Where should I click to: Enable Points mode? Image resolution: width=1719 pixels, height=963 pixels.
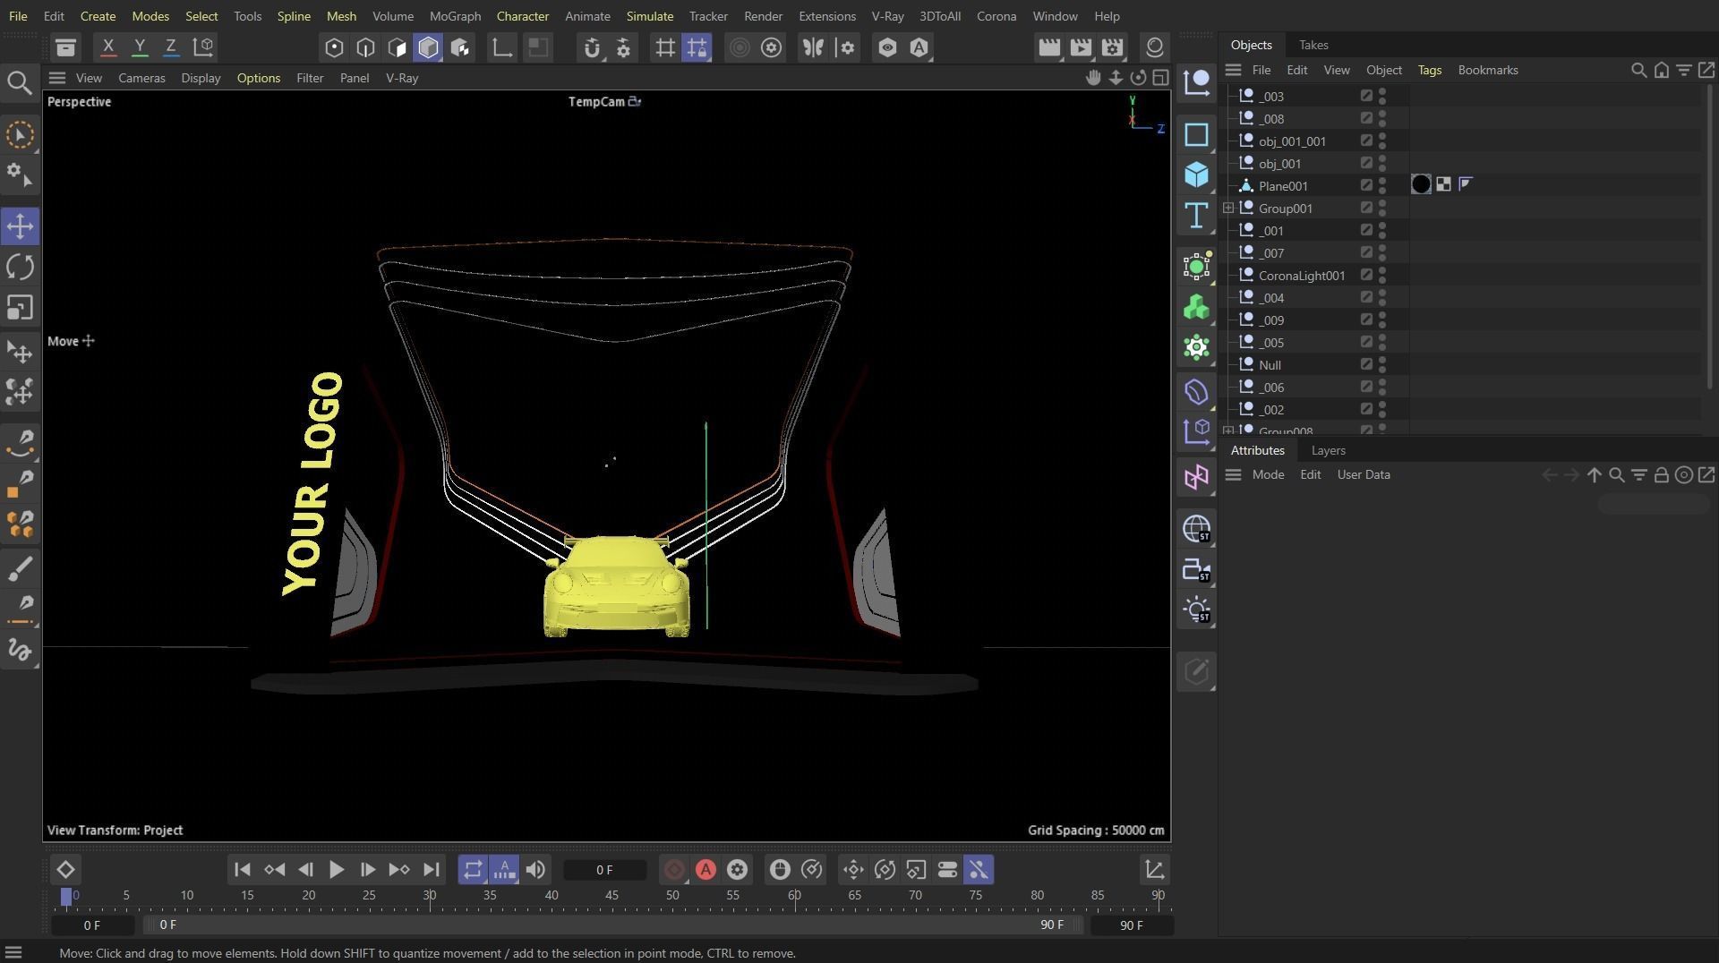point(334,47)
